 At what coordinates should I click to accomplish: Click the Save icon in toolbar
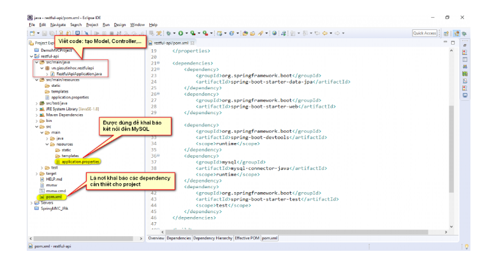point(45,33)
